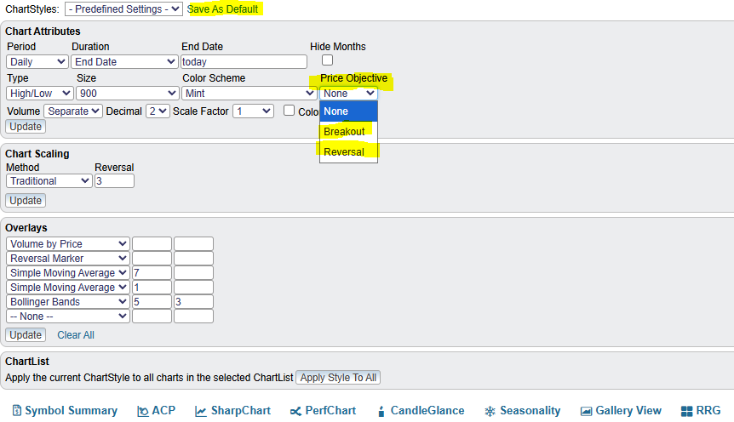This screenshot has width=734, height=422.
Task: Open the Bollinger Bands overlay dropdown
Action: pyautogui.click(x=68, y=302)
